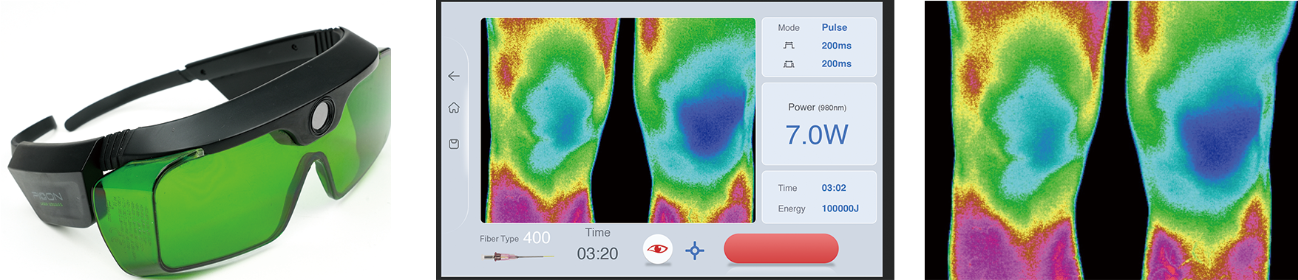Toggle the red eye safety icon

tap(657, 249)
